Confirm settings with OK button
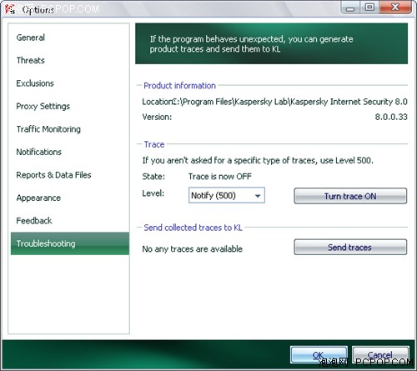This screenshot has width=417, height=371. [319, 355]
